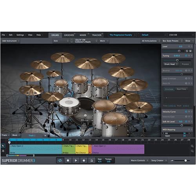The width and height of the screenshot is (196, 196).
Task: Solo the instrument with S button
Action: pyautogui.click(x=187, y=51)
